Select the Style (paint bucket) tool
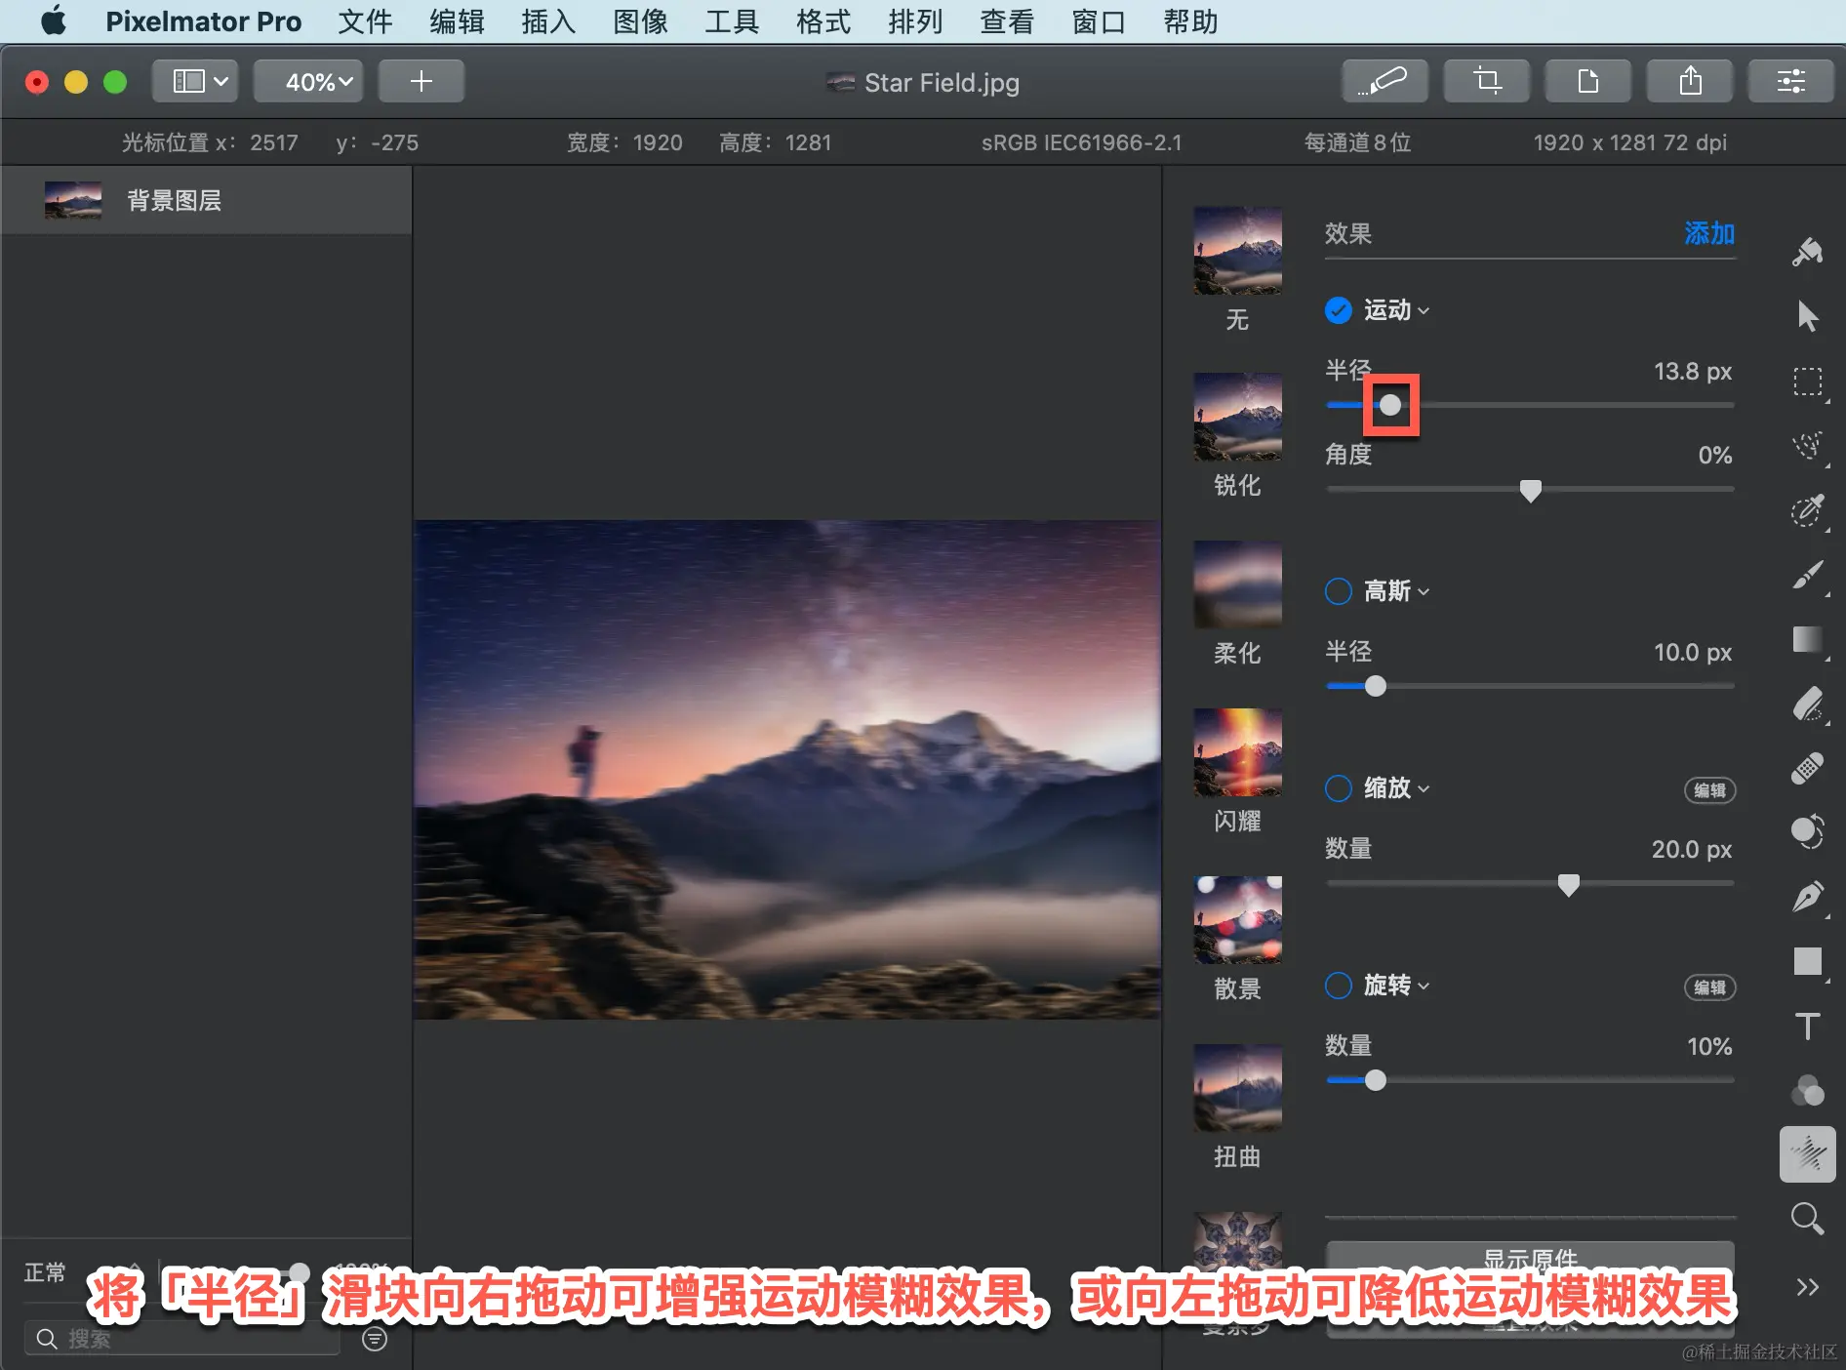This screenshot has width=1846, height=1370. tap(1807, 252)
